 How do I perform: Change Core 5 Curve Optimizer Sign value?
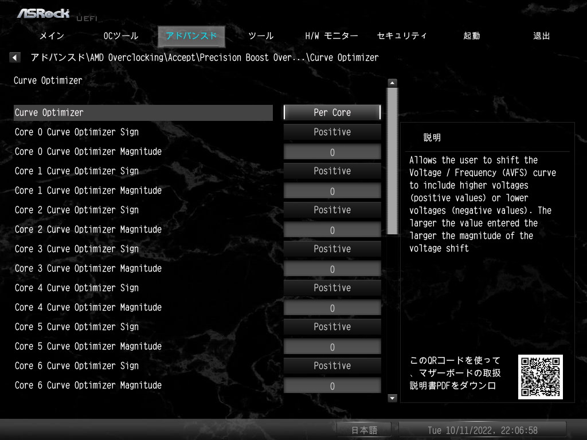[x=332, y=327]
